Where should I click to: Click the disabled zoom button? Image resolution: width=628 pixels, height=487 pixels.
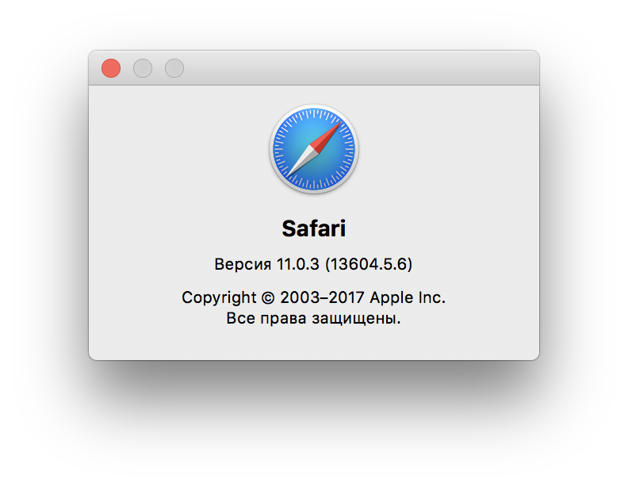174,68
